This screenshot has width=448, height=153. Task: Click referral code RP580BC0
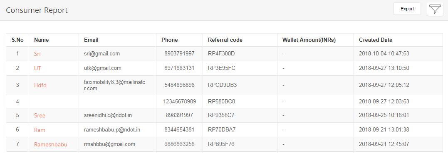tap(221, 101)
